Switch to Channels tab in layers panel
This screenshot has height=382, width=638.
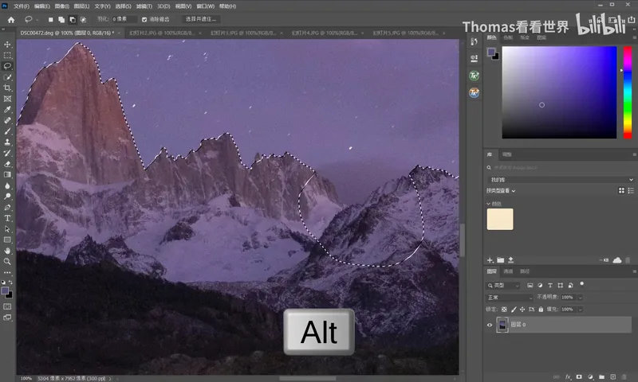pyautogui.click(x=508, y=271)
